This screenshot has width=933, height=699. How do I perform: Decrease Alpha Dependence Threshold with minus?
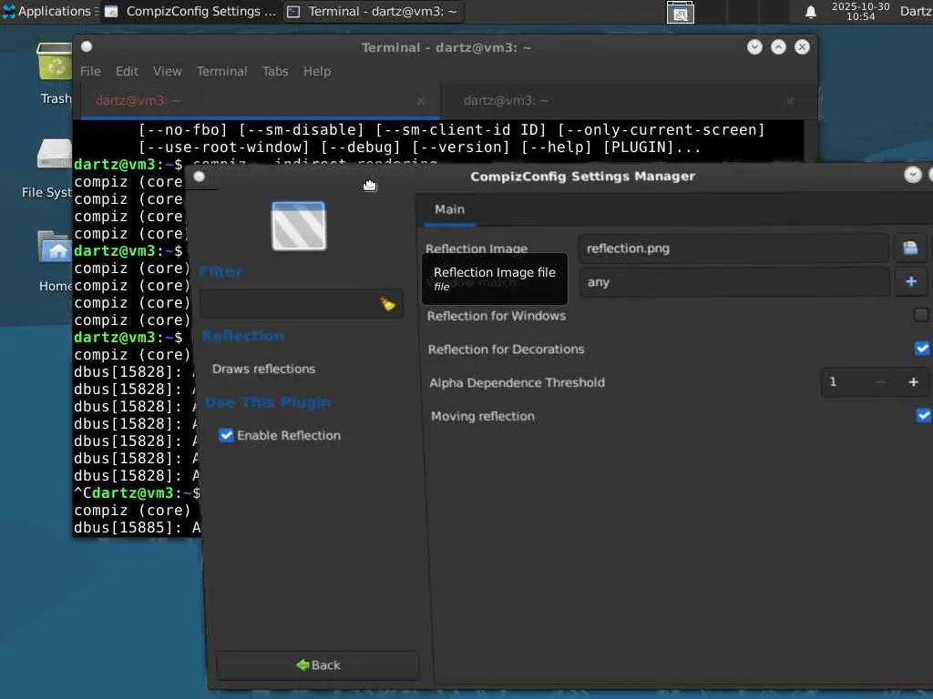881,382
